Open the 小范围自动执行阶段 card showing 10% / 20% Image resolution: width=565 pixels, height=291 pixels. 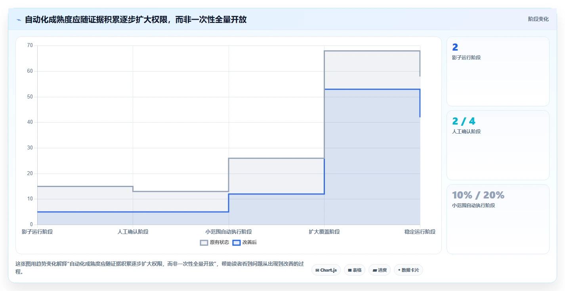pos(498,219)
